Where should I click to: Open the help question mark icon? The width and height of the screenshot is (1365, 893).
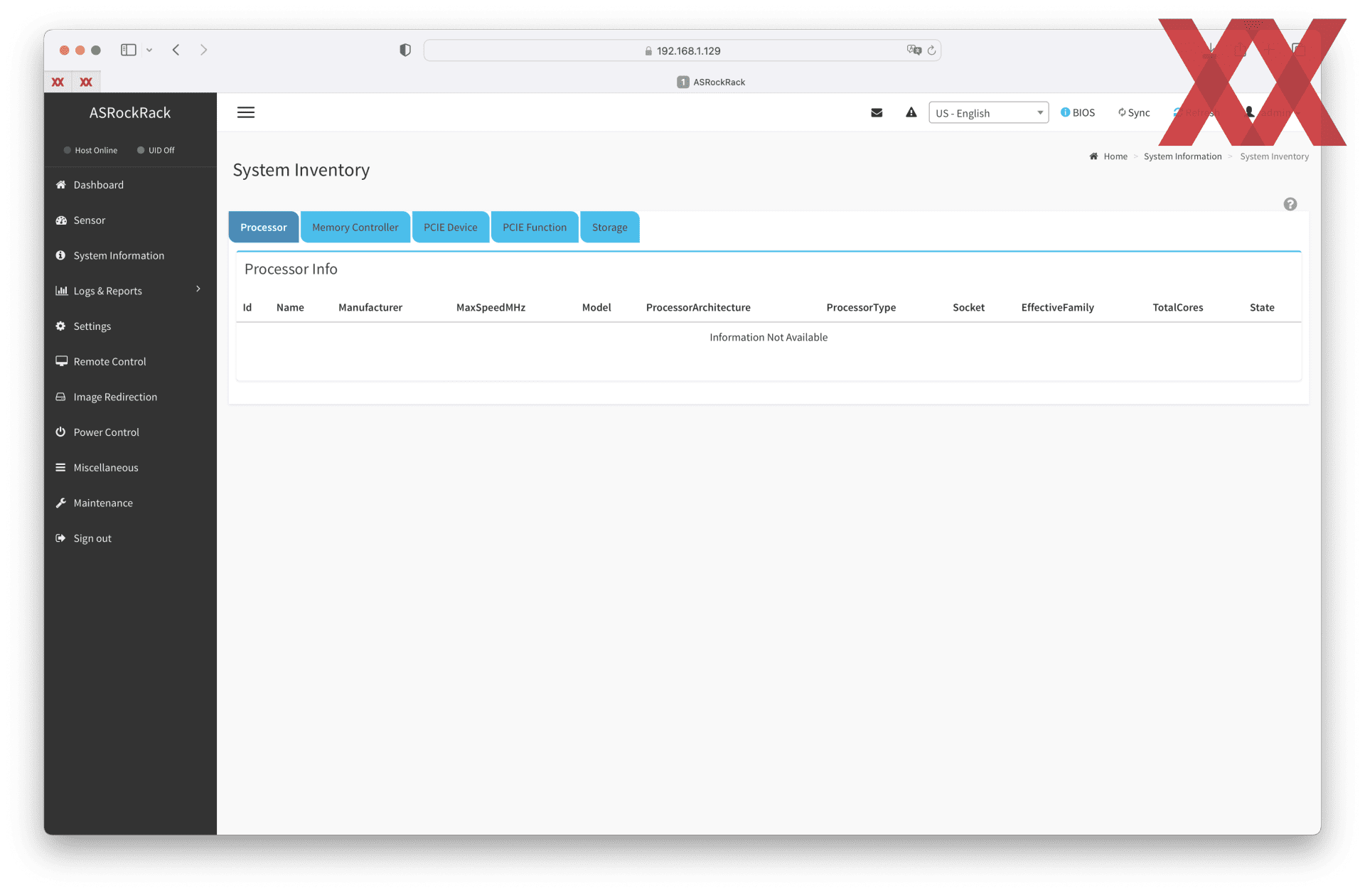tap(1290, 204)
